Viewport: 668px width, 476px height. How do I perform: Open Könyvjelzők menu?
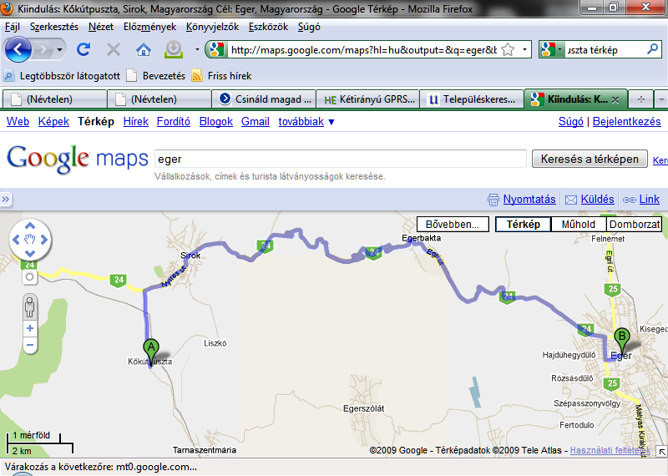(213, 27)
